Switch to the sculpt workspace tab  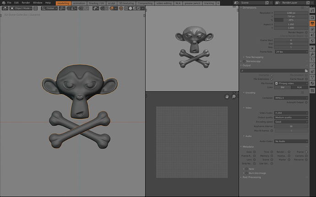(111, 3)
